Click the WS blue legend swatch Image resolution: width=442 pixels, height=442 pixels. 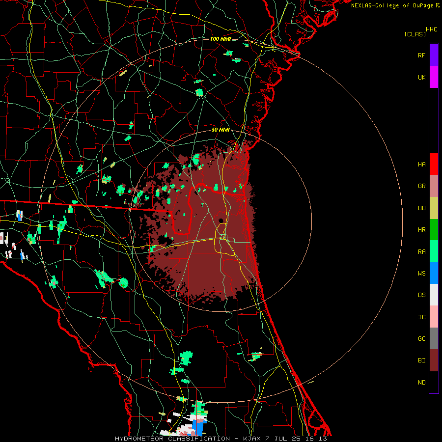point(434,273)
